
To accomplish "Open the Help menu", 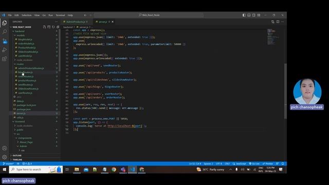I will tap(70, 15).
